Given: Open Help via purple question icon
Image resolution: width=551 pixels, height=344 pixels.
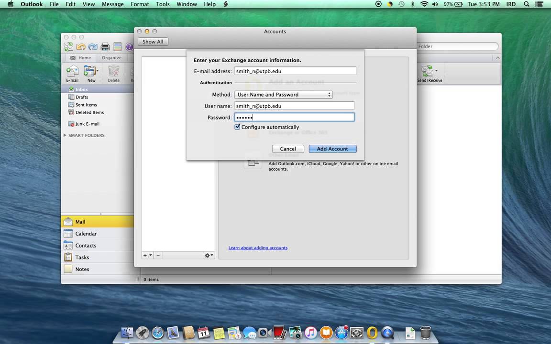Looking at the screenshot, I should point(130,46).
